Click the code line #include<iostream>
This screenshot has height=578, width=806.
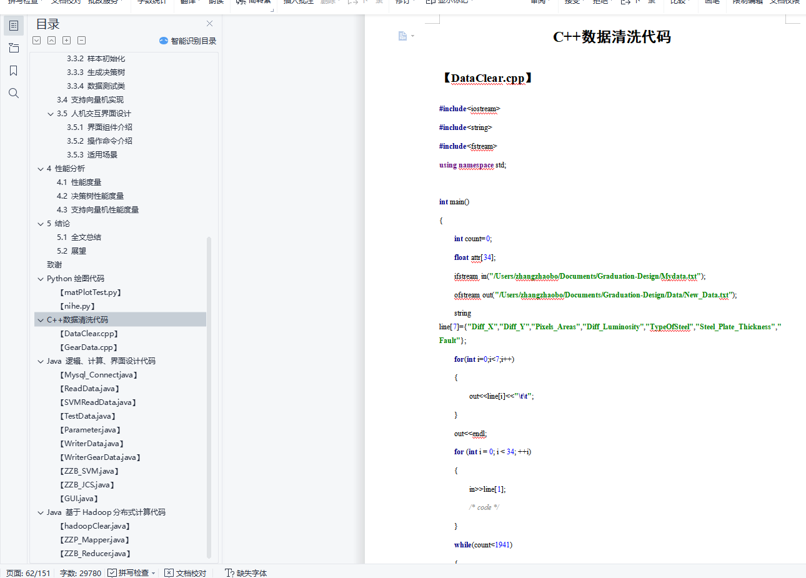tap(469, 109)
